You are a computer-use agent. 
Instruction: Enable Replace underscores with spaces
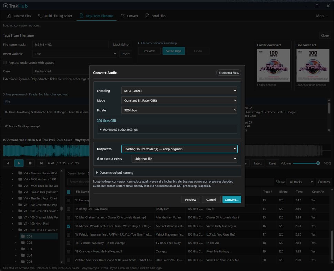[5, 63]
